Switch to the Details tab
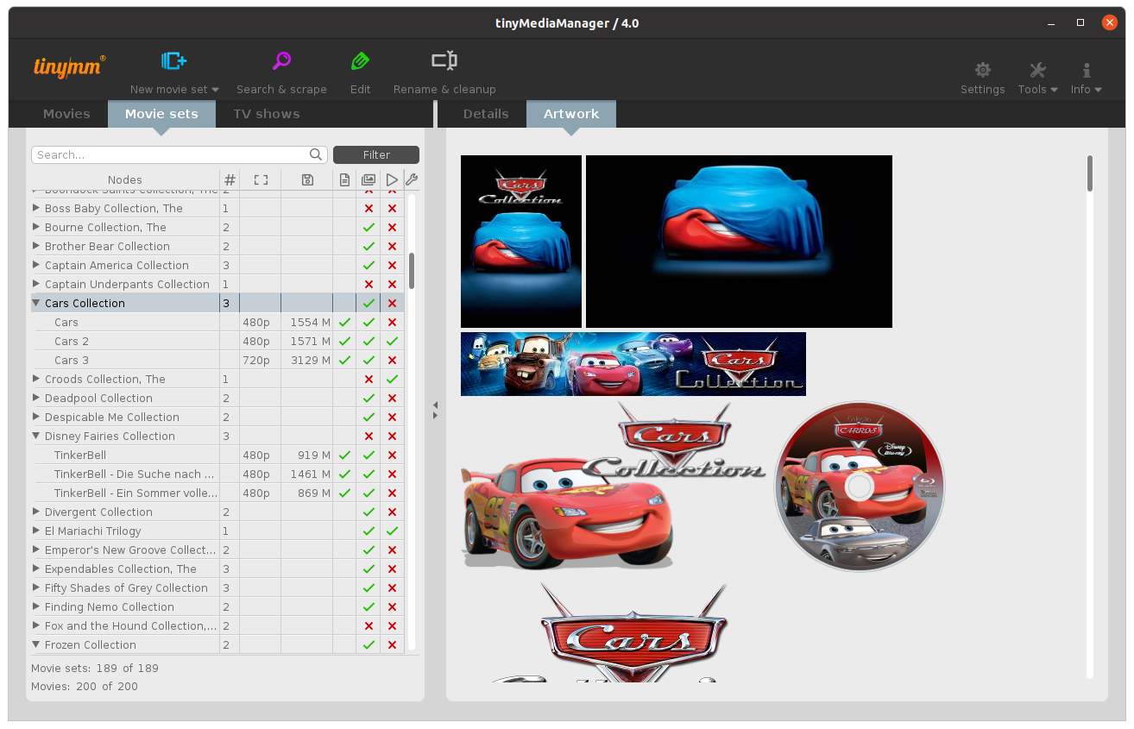 click(x=486, y=114)
